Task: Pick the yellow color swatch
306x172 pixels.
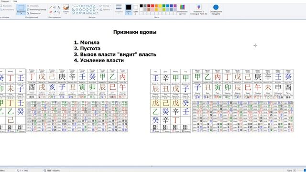Action: click(160, 6)
